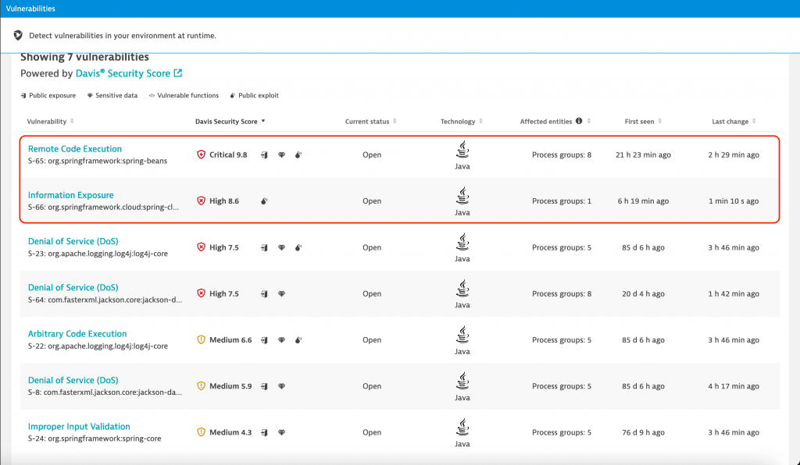Click shield icon for S-64 High 7.5
This screenshot has width=800, height=465.
[201, 293]
